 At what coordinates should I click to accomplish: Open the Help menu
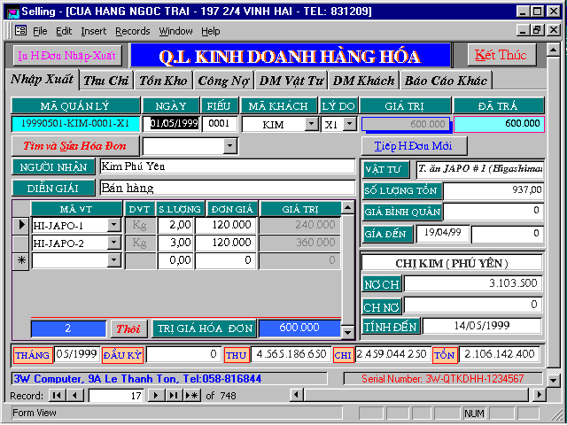(211, 31)
